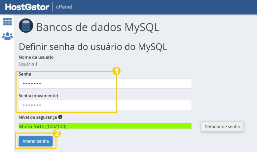
Task: Click the cPanel label beside the logo
Action: (64, 7)
